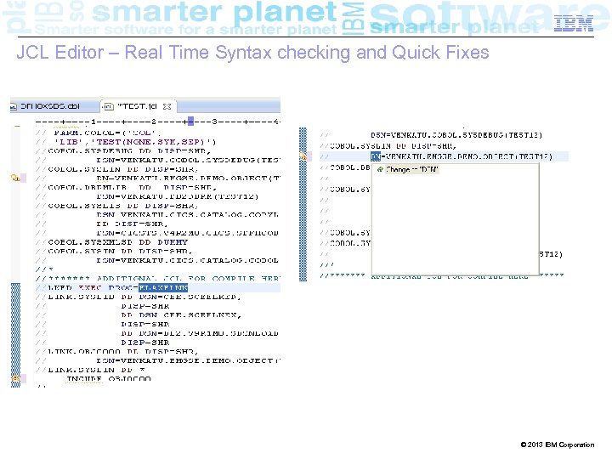Click the left editor's blue change-range bar
The image size is (612, 459).
[x=15, y=335]
